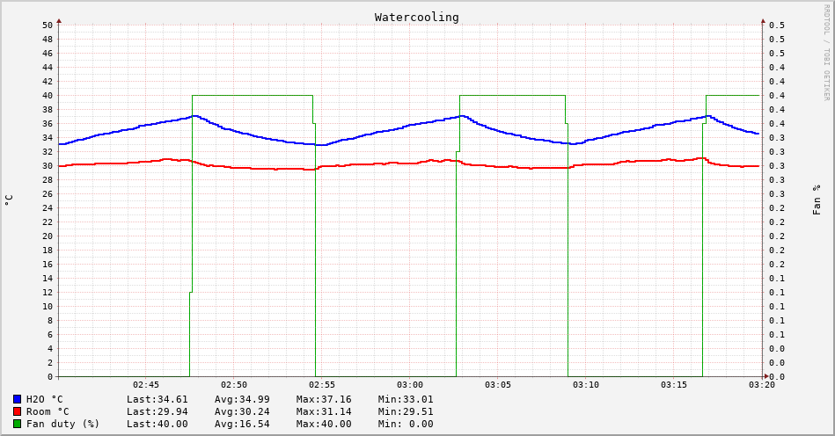The image size is (835, 436).
Task: Click the green Fan duty legend square
Action: [x=17, y=424]
